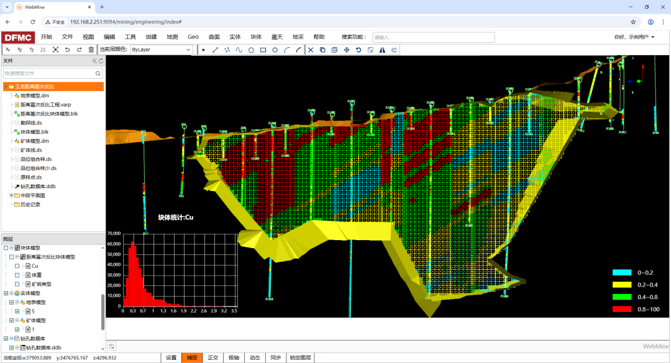Refresh the 文件 panel
671x363 pixels.
101,61
